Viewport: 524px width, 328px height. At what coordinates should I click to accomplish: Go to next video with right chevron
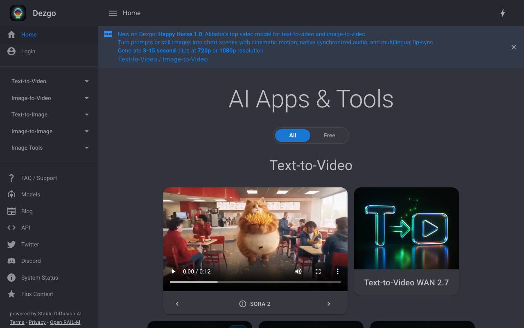[329, 304]
